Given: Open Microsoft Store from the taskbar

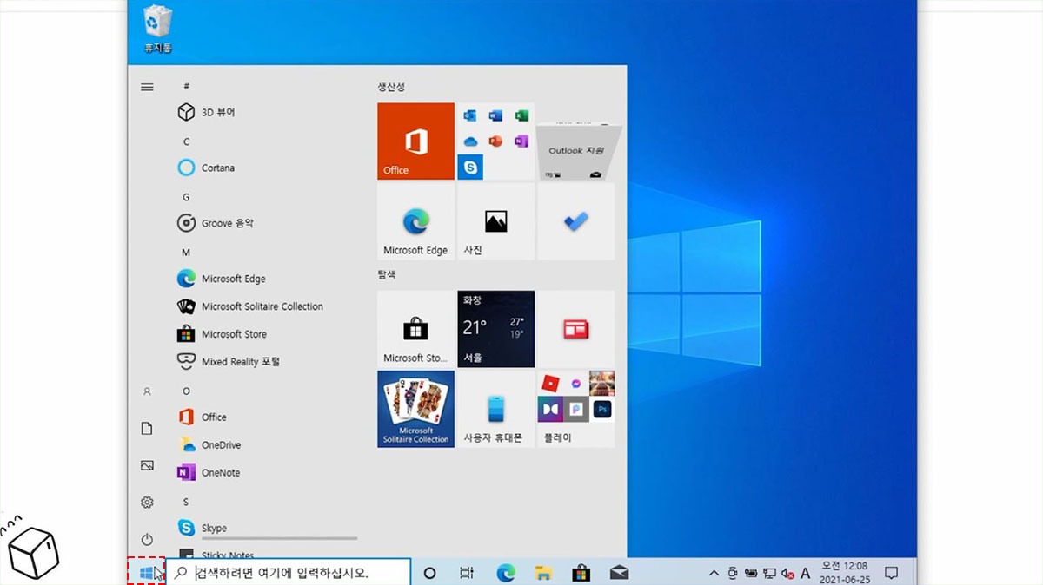Looking at the screenshot, I should click(x=581, y=573).
